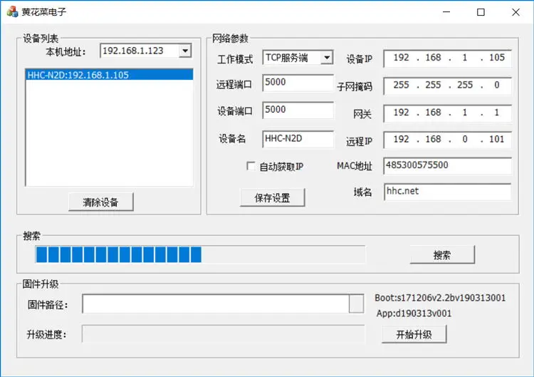Click the Boot:s171206v2.2bv190313001 version text
Viewport: 534px width, 377px height.
click(x=440, y=298)
